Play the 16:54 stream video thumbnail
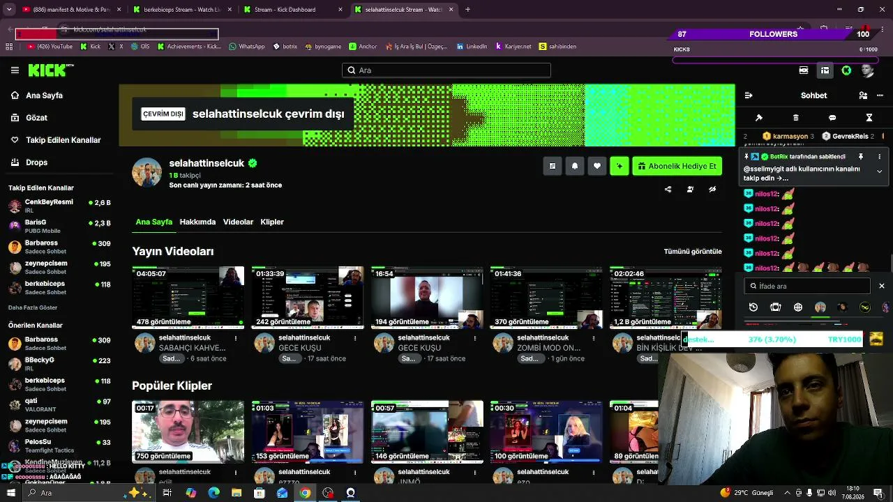The image size is (893, 502). [x=427, y=297]
